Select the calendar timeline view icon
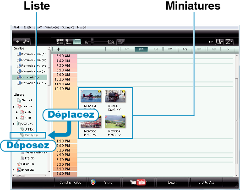The height and width of the screenshot is (190, 240). point(77,42)
